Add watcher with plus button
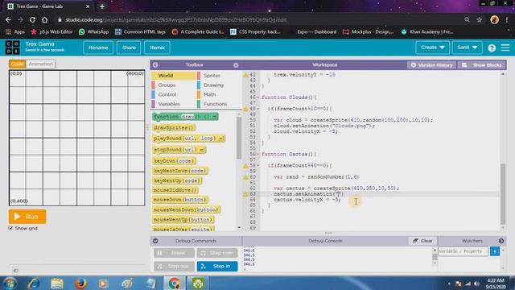The width and height of the screenshot is (515, 290). pyautogui.click(x=495, y=251)
